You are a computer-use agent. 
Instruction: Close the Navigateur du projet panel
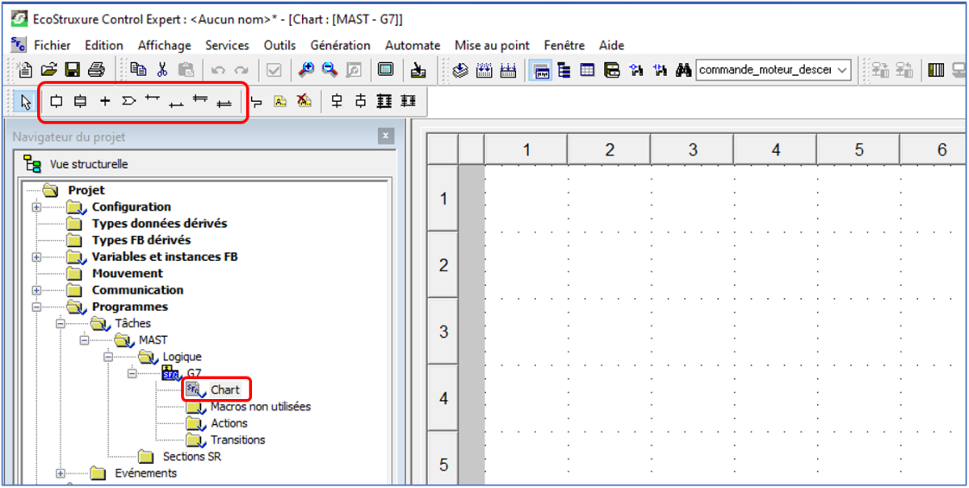pyautogui.click(x=386, y=137)
